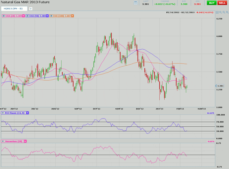Click the first magnifier zoom icon
The image size is (229, 169).
(x=220, y=12)
